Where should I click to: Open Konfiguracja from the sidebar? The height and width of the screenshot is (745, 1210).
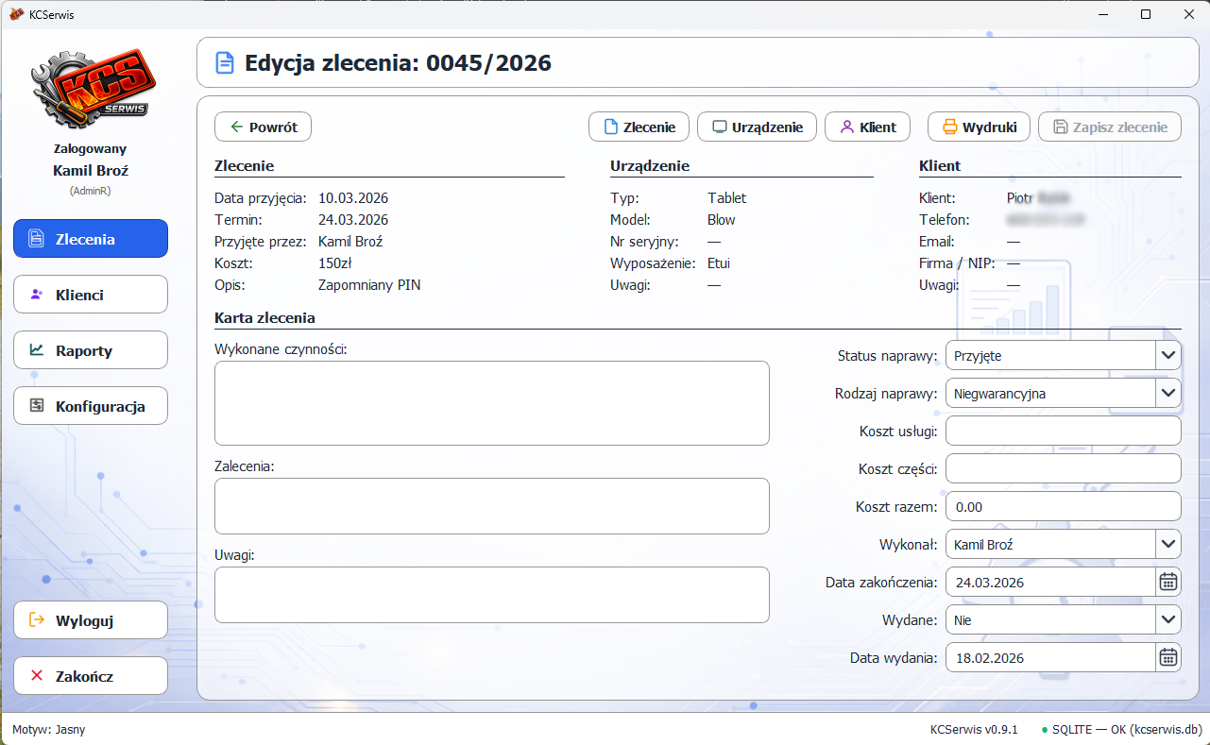pos(91,406)
